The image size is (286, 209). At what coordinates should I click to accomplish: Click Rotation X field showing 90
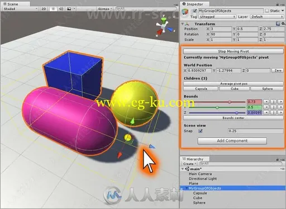pyautogui.click(x=221, y=34)
